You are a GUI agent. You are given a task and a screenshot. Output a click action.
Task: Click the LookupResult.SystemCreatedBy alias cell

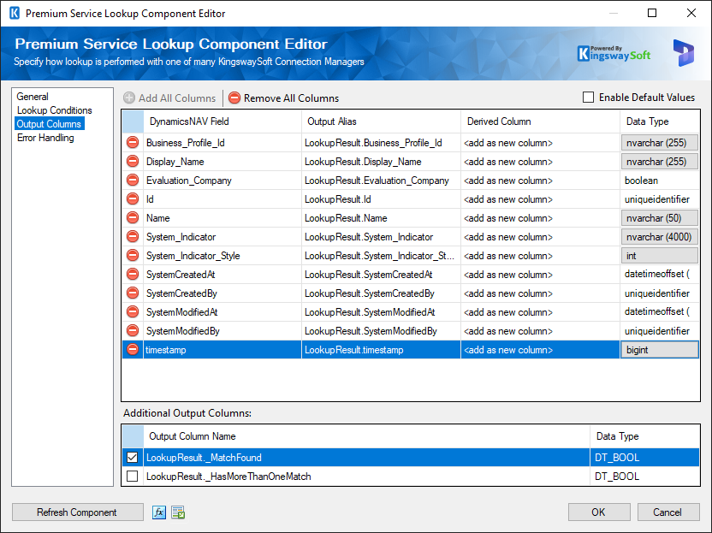(x=381, y=293)
